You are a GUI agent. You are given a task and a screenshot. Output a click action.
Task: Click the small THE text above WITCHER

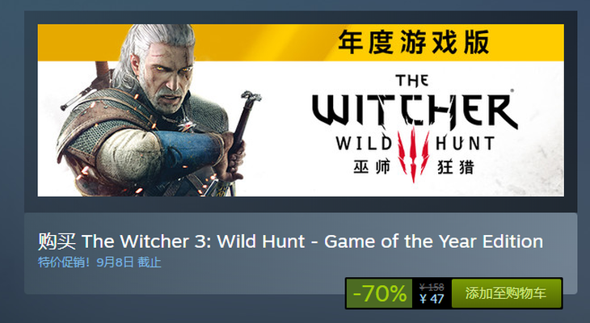coord(412,81)
